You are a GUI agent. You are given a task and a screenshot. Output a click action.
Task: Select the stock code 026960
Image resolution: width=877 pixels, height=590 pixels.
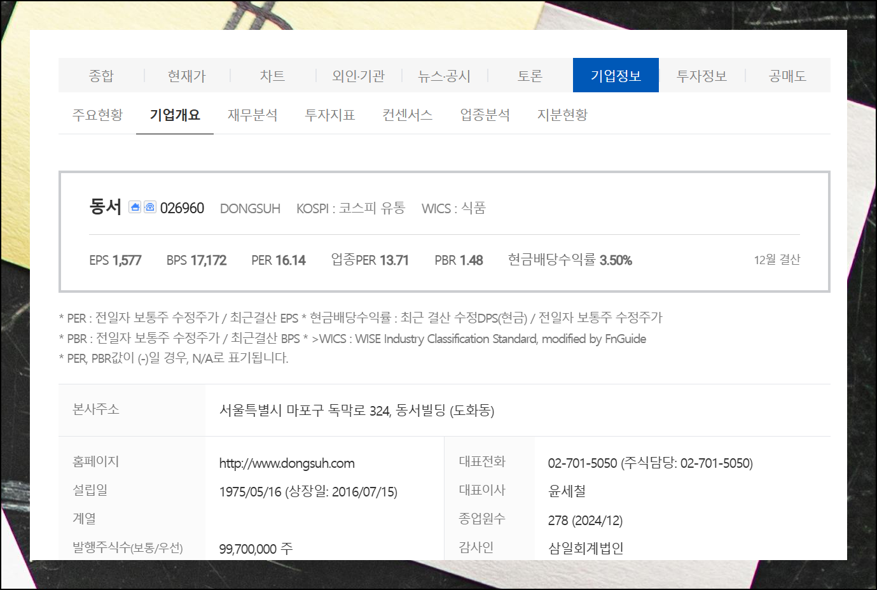182,208
